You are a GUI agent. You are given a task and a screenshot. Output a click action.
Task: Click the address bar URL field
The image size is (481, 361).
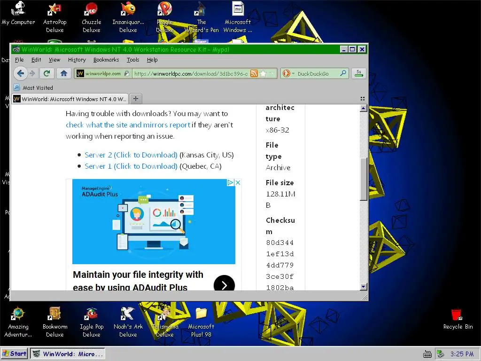(191, 74)
